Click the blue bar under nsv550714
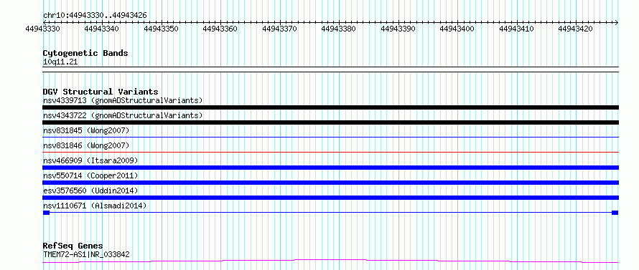 click(330, 183)
